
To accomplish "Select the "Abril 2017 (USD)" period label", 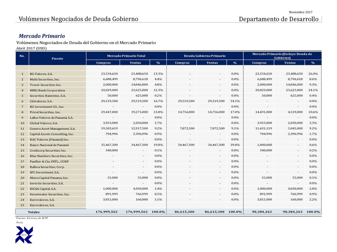I will click(x=31, y=48).
